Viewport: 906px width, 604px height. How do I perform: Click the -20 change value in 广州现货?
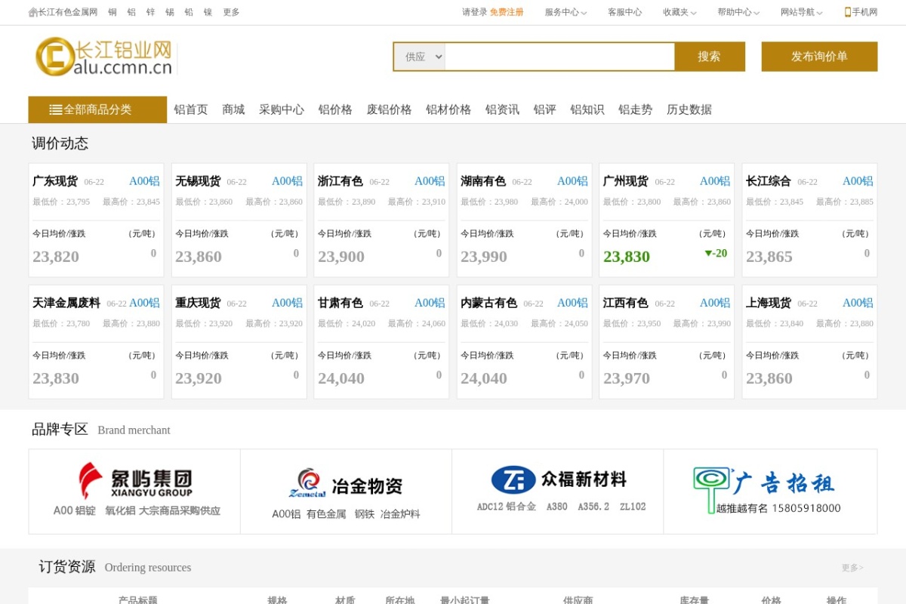coord(716,254)
